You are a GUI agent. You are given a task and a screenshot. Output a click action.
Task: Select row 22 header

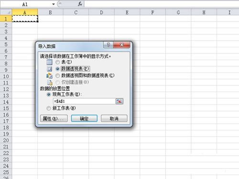pyautogui.click(x=6, y=153)
